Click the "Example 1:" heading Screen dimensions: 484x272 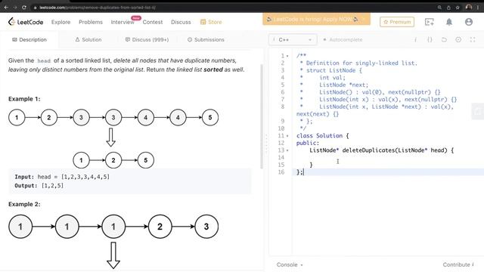click(24, 99)
